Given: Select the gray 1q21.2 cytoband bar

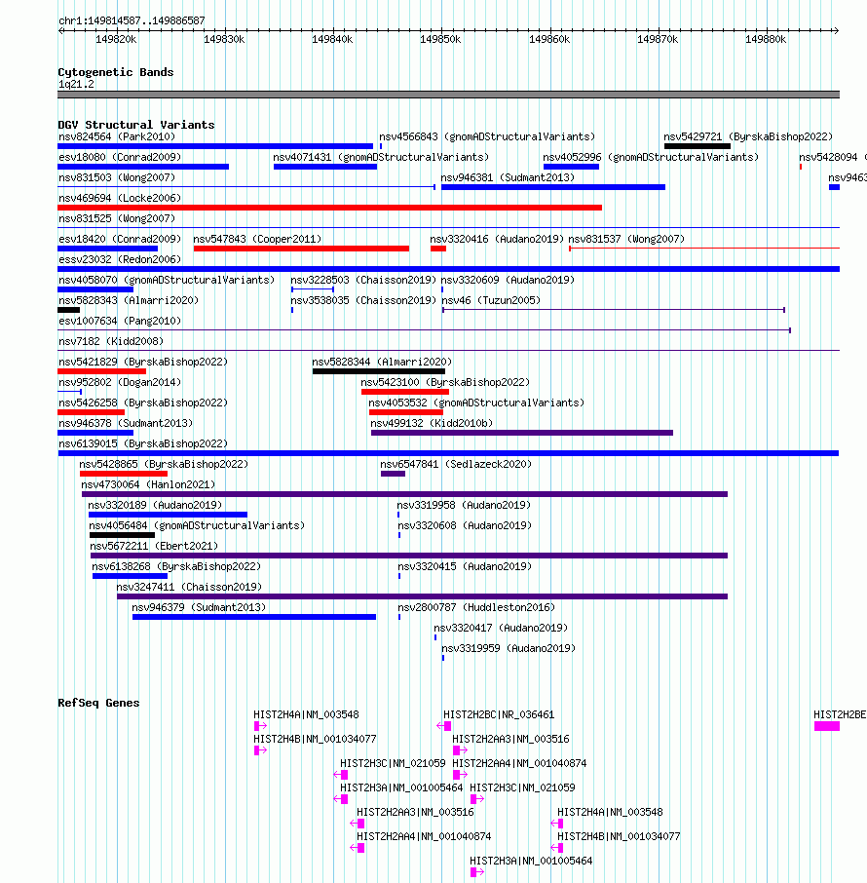Looking at the screenshot, I should point(449,95).
